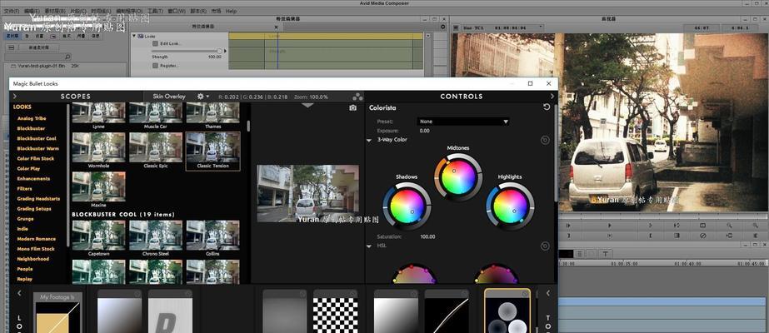Viewport: 769px width, 333px height.
Task: Collapse the 3-Way Color section
Action: coord(369,140)
